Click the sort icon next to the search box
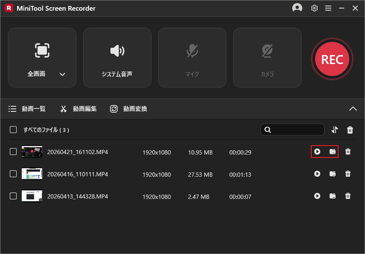The height and width of the screenshot is (254, 365). 335,130
